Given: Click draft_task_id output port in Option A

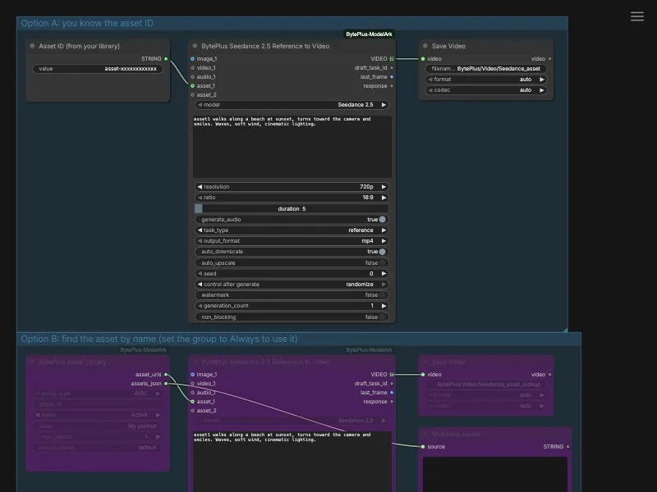Looking at the screenshot, I should (392, 68).
